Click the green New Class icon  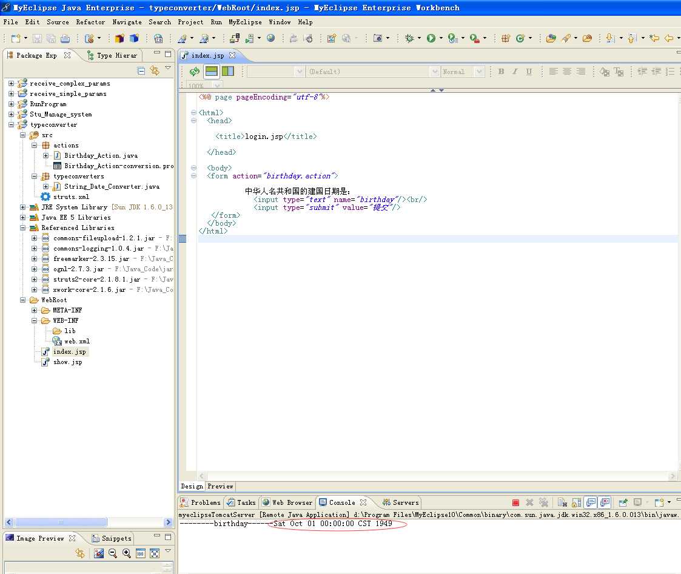pos(520,38)
